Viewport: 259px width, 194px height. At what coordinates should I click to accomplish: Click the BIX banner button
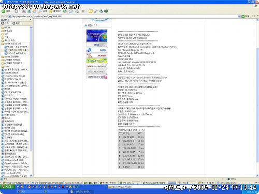point(97,45)
